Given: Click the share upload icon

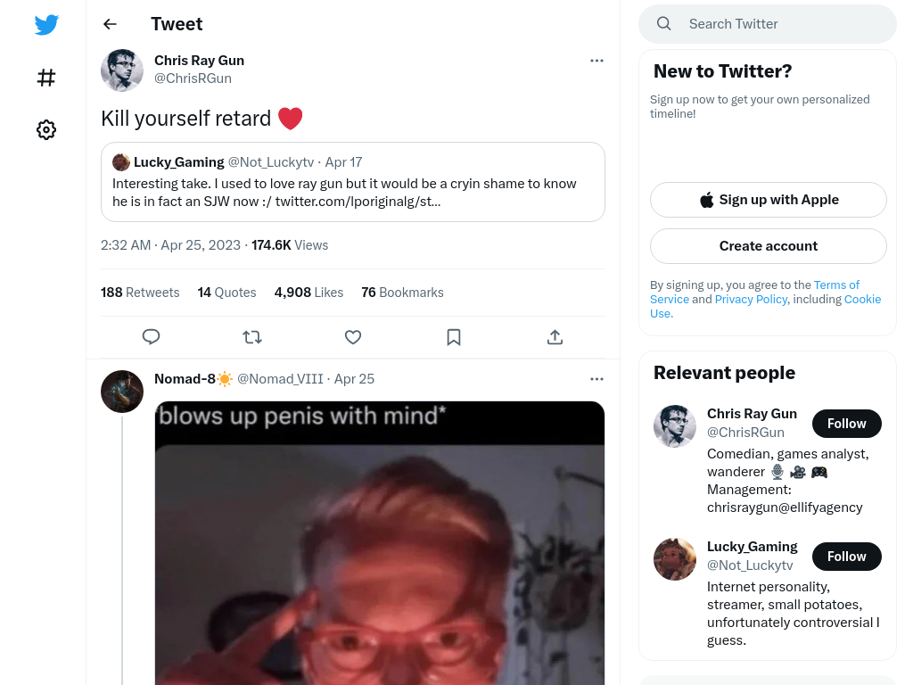Looking at the screenshot, I should 555,337.
